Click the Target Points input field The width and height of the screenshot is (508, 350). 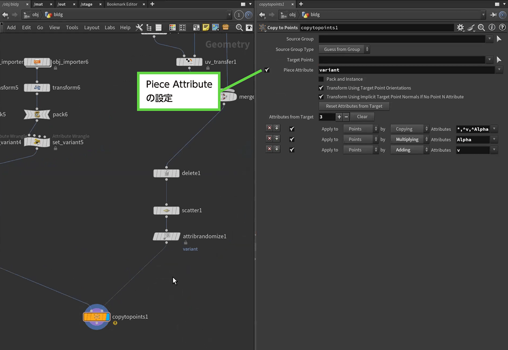coord(402,60)
